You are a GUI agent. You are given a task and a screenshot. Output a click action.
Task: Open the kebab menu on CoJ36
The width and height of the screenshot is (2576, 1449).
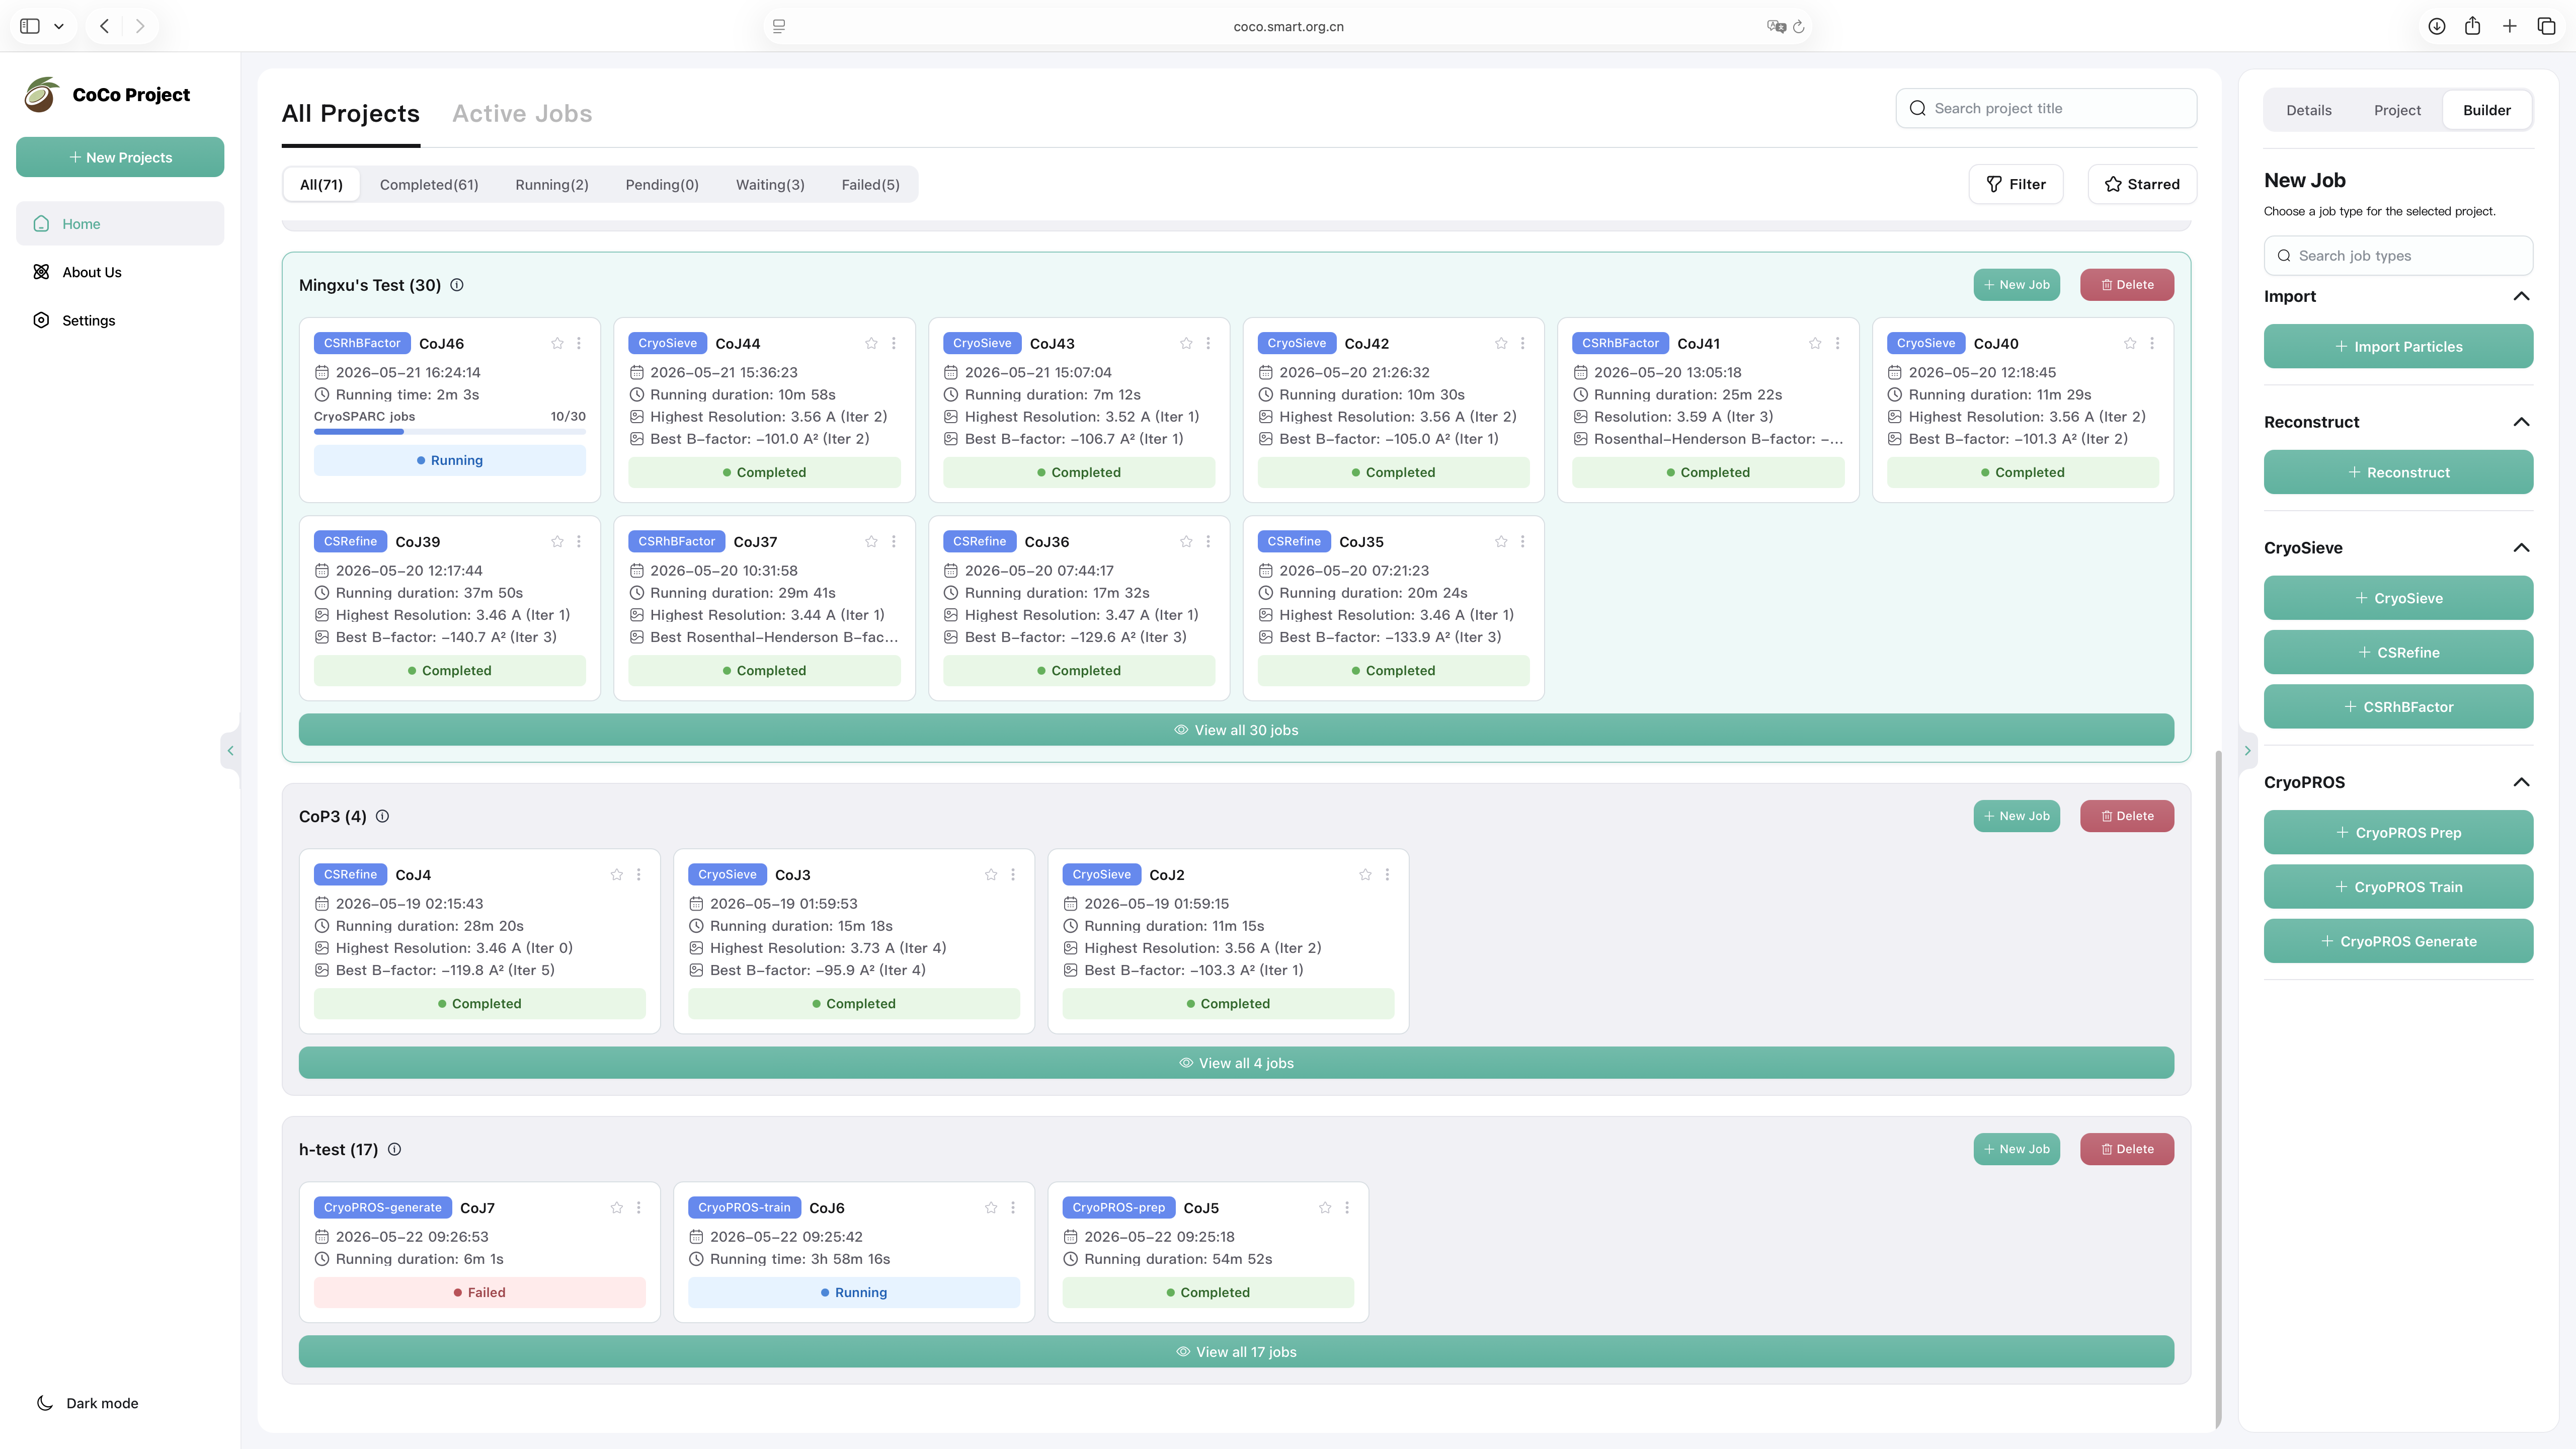click(x=1208, y=541)
